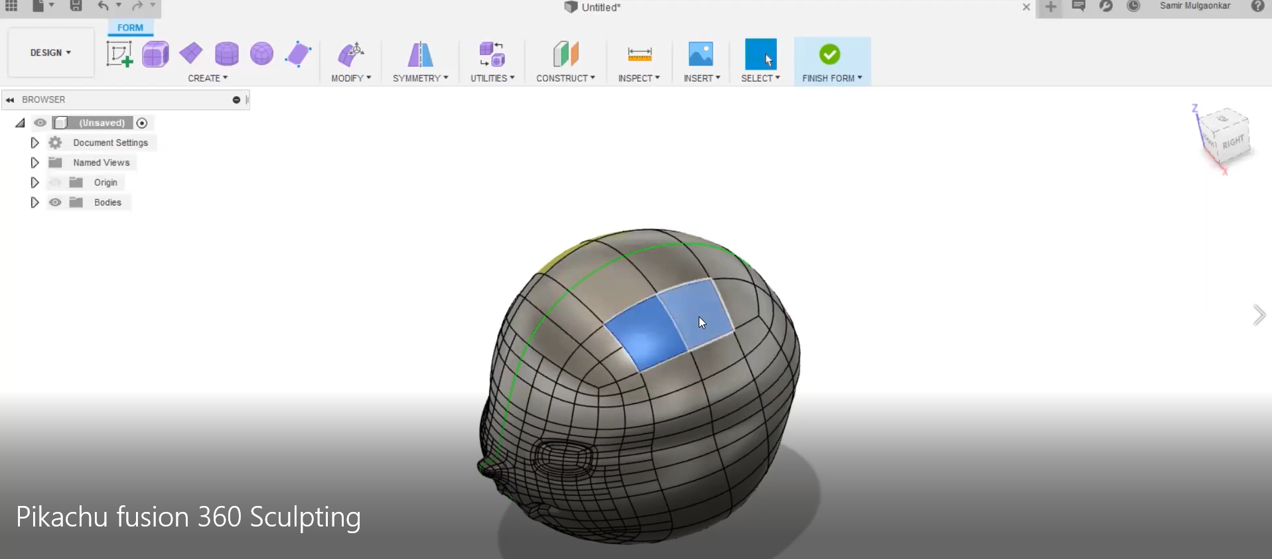Select the Cylinder form tool
The height and width of the screenshot is (559, 1272).
coord(227,54)
